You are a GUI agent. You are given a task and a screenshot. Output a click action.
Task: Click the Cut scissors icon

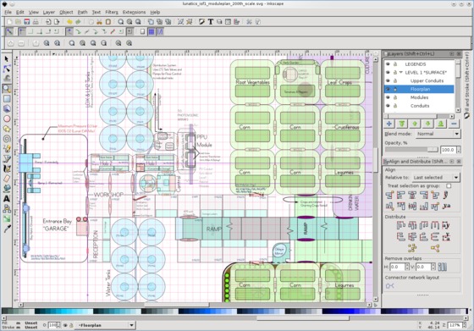(99, 22)
